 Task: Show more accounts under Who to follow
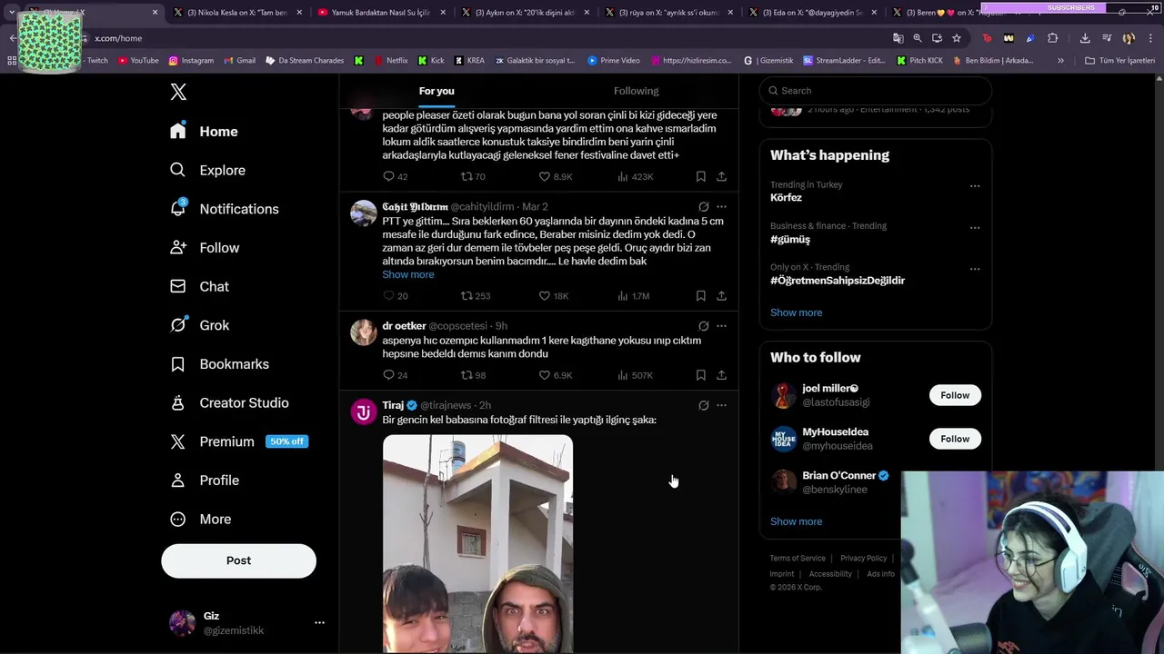click(796, 521)
